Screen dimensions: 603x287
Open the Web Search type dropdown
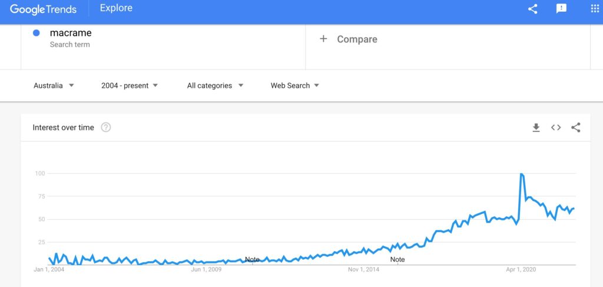(295, 85)
